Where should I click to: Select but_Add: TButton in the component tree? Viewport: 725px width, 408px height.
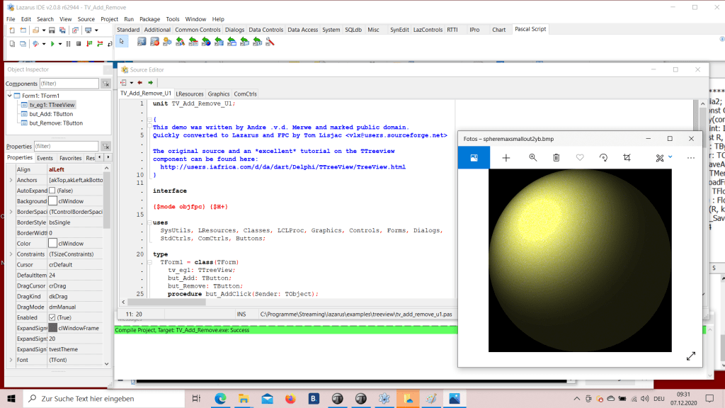pyautogui.click(x=51, y=113)
